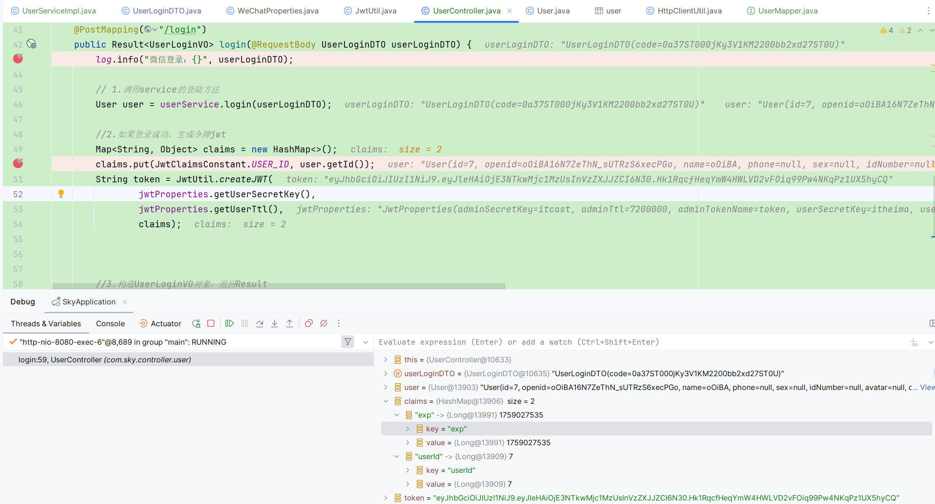935x504 pixels.
Task: Switch to the HttpClientUtil.java tab
Action: coord(684,11)
